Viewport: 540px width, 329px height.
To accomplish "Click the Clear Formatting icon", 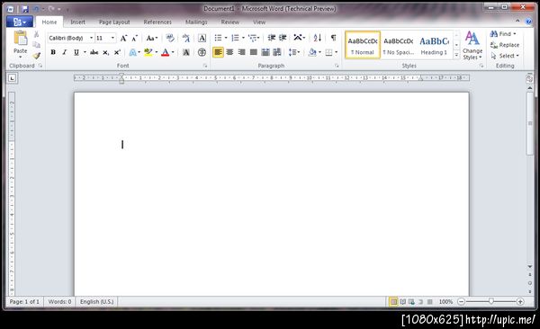I will 170,38.
